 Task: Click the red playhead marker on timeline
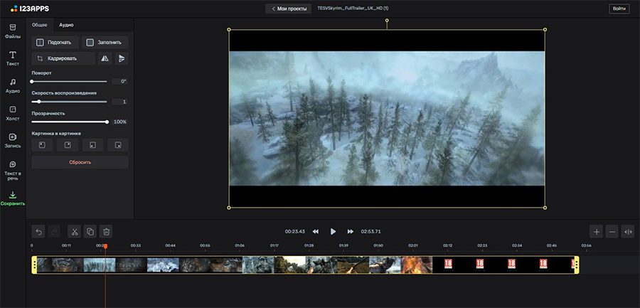click(x=105, y=246)
